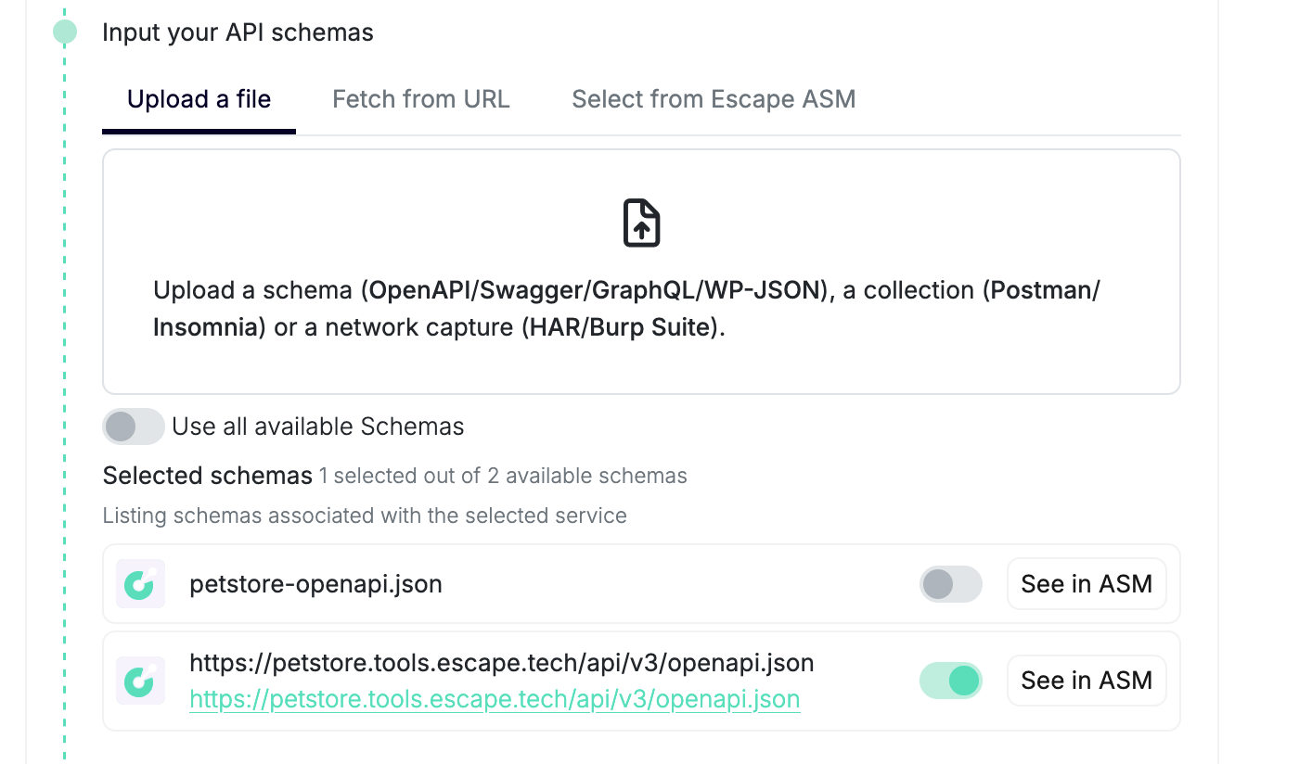Click the Input your API schemas heading
This screenshot has width=1312, height=764.
(x=238, y=32)
